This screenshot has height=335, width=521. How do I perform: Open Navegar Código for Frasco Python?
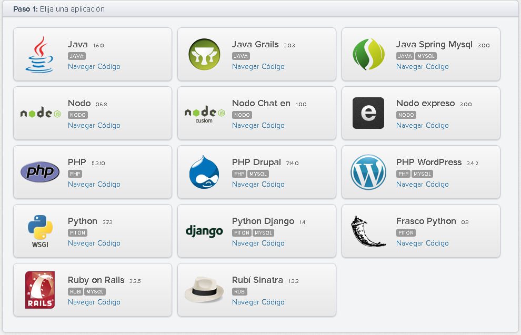422,243
